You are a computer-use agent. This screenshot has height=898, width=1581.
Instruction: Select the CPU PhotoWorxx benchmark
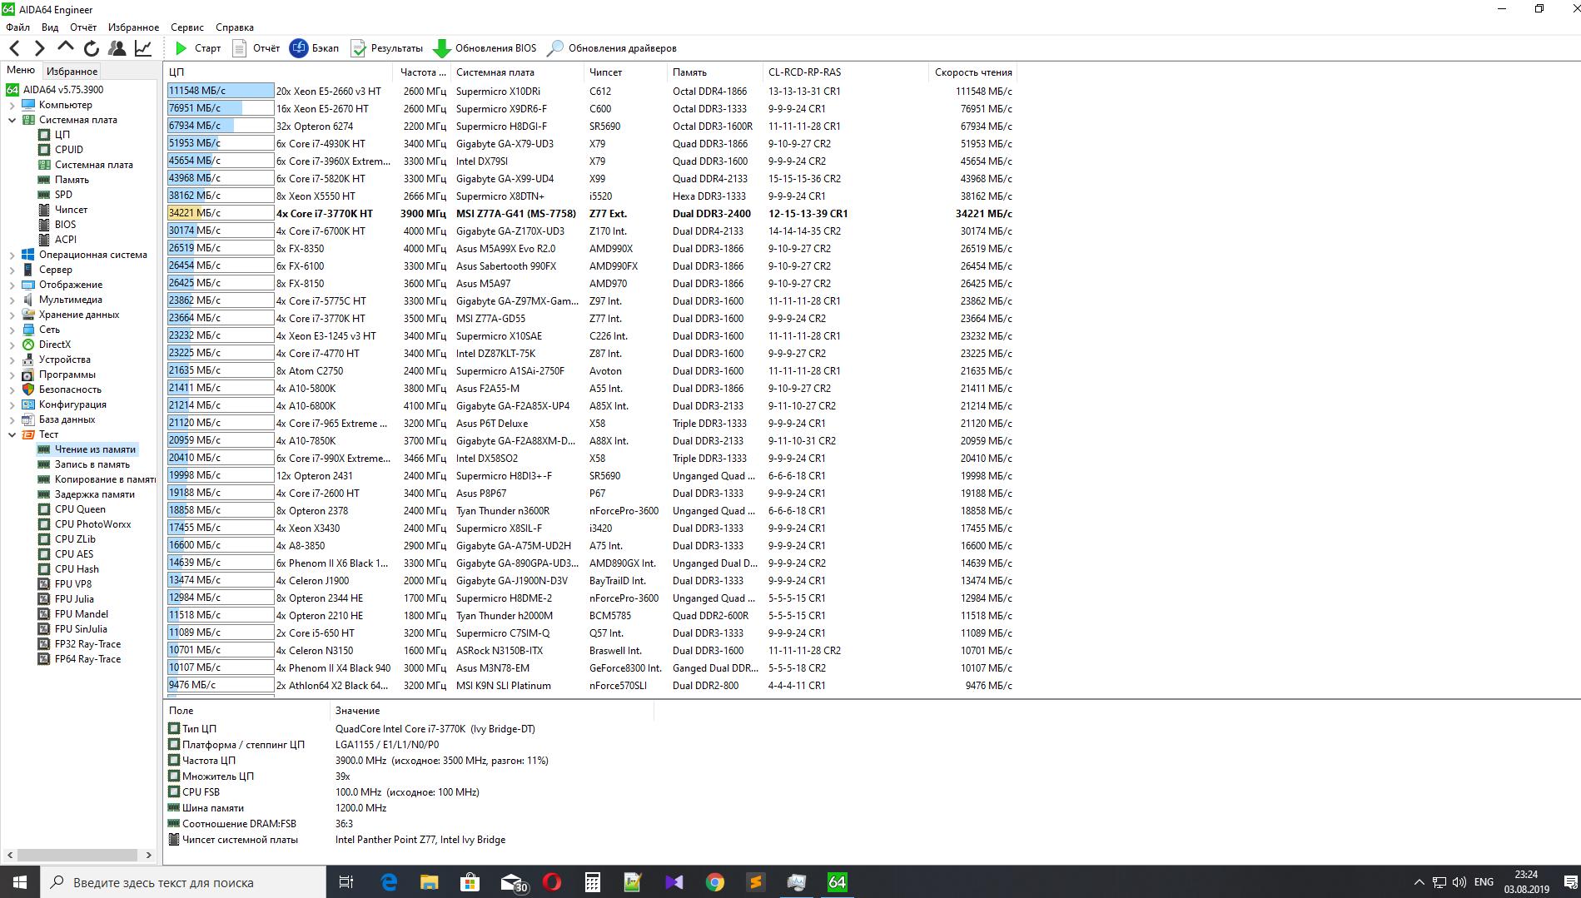(x=92, y=524)
